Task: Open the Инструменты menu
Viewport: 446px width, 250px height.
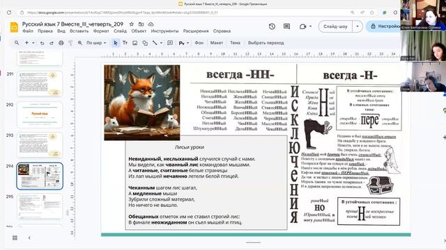Action: 164,31
